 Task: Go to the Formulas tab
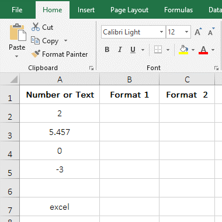click(x=178, y=10)
